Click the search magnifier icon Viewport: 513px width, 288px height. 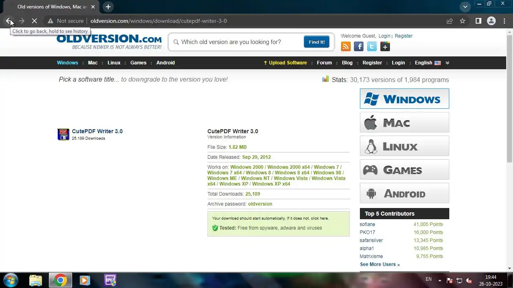coord(176,42)
